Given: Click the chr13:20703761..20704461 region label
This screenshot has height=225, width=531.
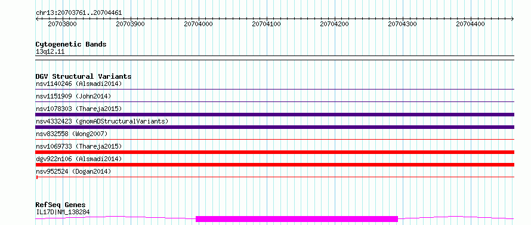Looking at the screenshot, I should [x=79, y=13].
